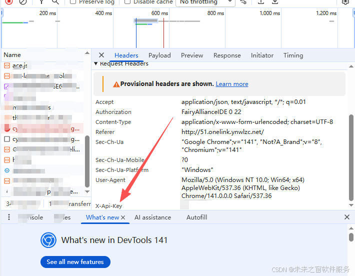The width and height of the screenshot is (355, 276).
Task: Click the headers pane scrollbar thumb
Action: [351, 158]
